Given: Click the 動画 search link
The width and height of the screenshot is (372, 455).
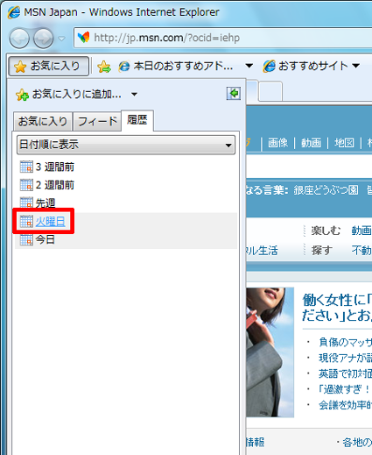Looking at the screenshot, I should [x=311, y=143].
